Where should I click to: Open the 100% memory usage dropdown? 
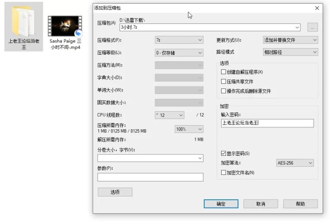(189, 129)
